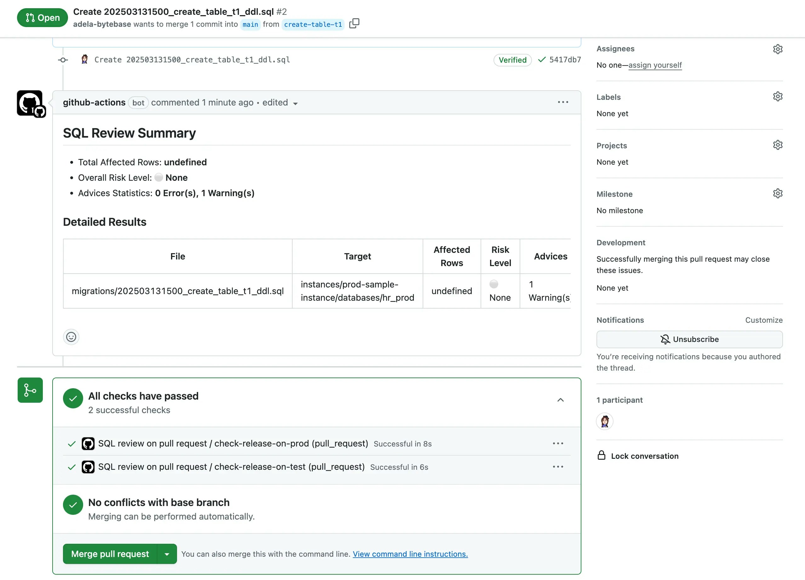Viewport: 805px width, 580px height.
Task: Click the Unsubscribe notifications button
Action: 689,339
